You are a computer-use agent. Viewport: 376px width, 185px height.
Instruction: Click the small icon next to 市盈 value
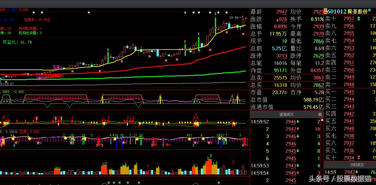pos(286,93)
